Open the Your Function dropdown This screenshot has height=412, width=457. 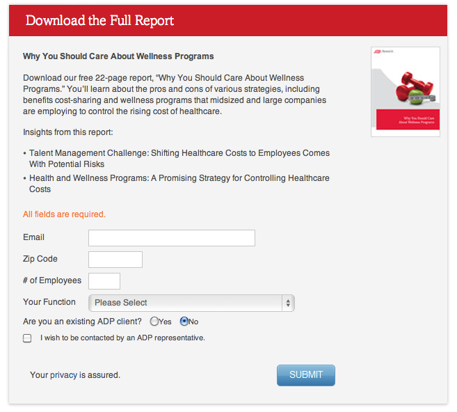coord(191,303)
